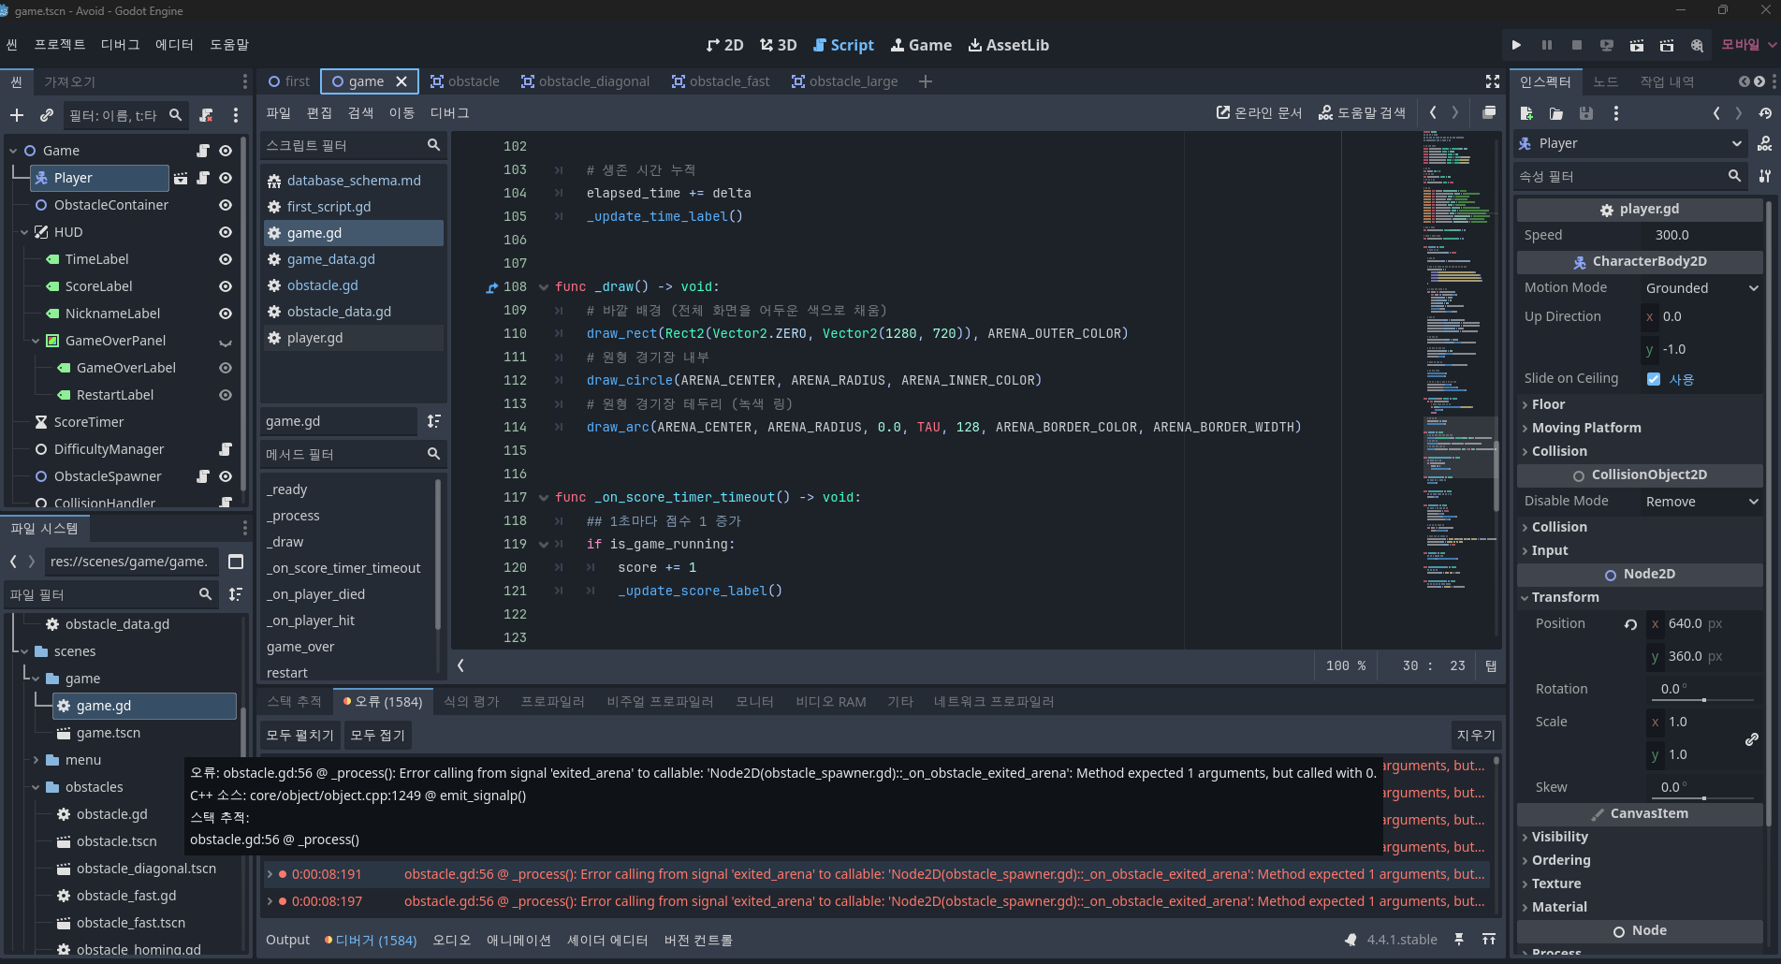The height and width of the screenshot is (964, 1781).
Task: Hide the ScoreLabel node
Action: [225, 286]
